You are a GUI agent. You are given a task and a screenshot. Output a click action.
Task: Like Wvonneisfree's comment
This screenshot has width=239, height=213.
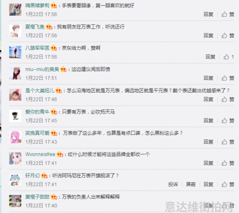click(x=228, y=163)
